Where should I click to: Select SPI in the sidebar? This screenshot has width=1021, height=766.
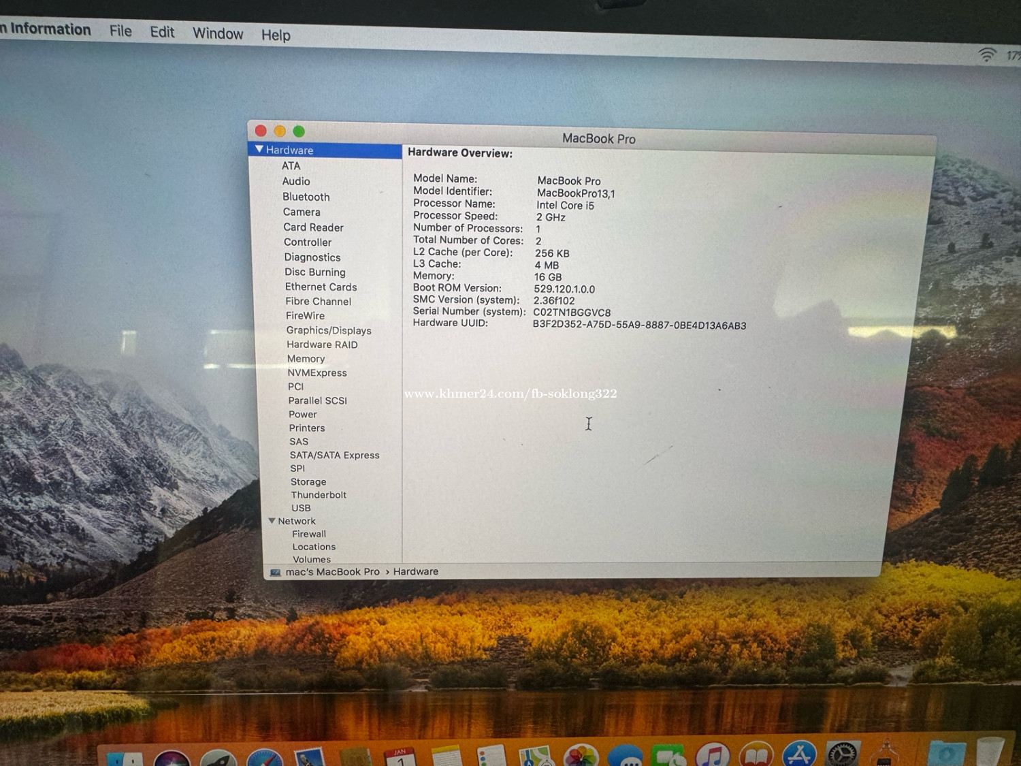297,468
